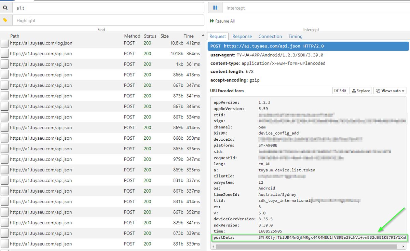The image size is (410, 251).
Task: Click the sdkVersion value 3.39.0
Action: pyautogui.click(x=265, y=225)
